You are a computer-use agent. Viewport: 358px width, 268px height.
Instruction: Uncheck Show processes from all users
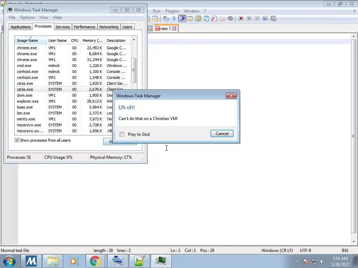[x=17, y=140]
